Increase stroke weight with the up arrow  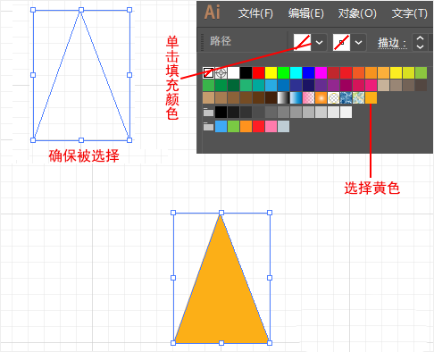click(x=420, y=38)
